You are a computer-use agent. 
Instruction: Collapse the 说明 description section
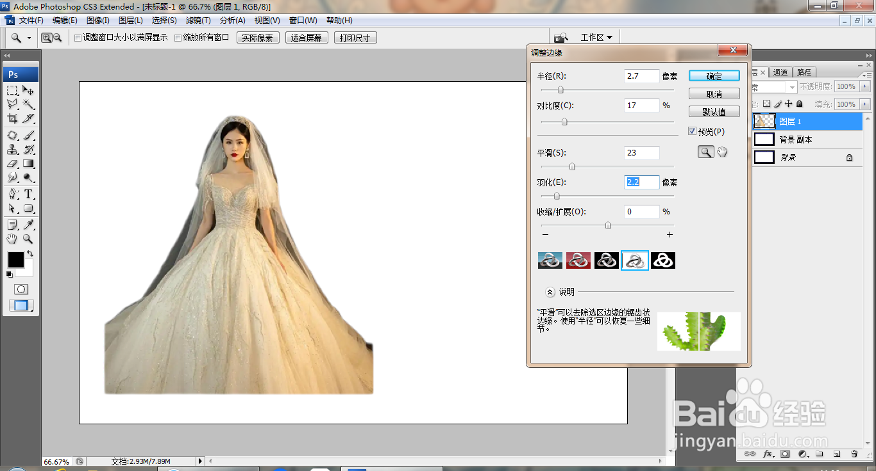click(x=550, y=292)
